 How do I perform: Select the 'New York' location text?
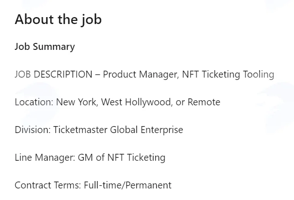pos(77,102)
